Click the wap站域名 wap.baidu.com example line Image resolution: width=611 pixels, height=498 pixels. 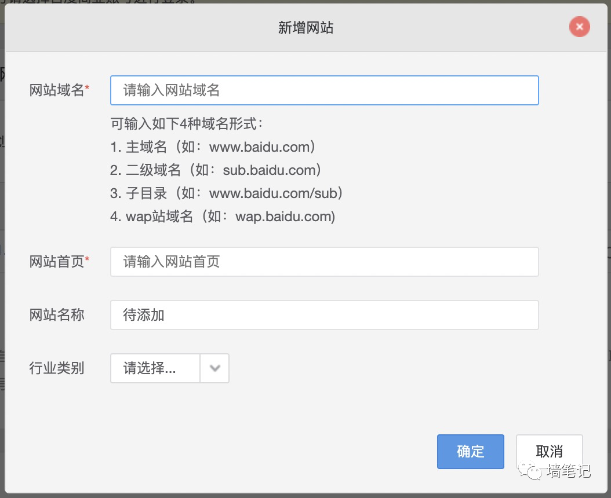(223, 217)
